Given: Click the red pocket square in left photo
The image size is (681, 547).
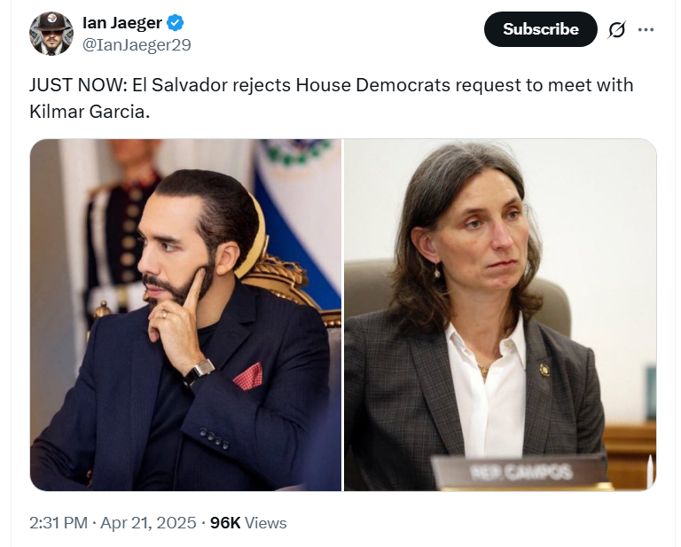Looking at the screenshot, I should 248,377.
